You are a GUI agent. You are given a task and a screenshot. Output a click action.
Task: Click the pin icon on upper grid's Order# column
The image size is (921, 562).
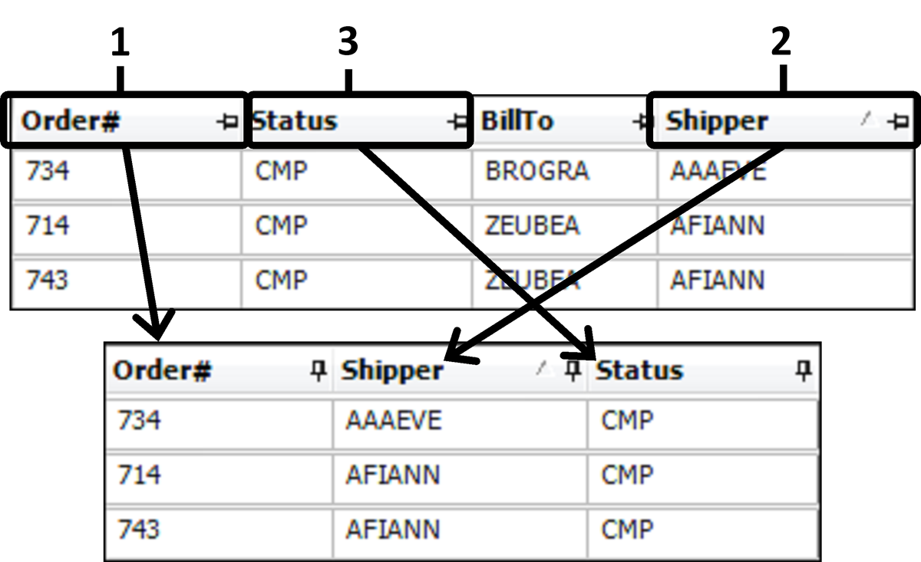point(228,121)
